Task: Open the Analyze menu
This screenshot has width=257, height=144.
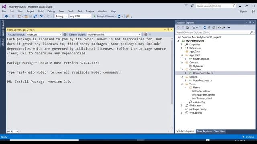Action: click(90, 12)
